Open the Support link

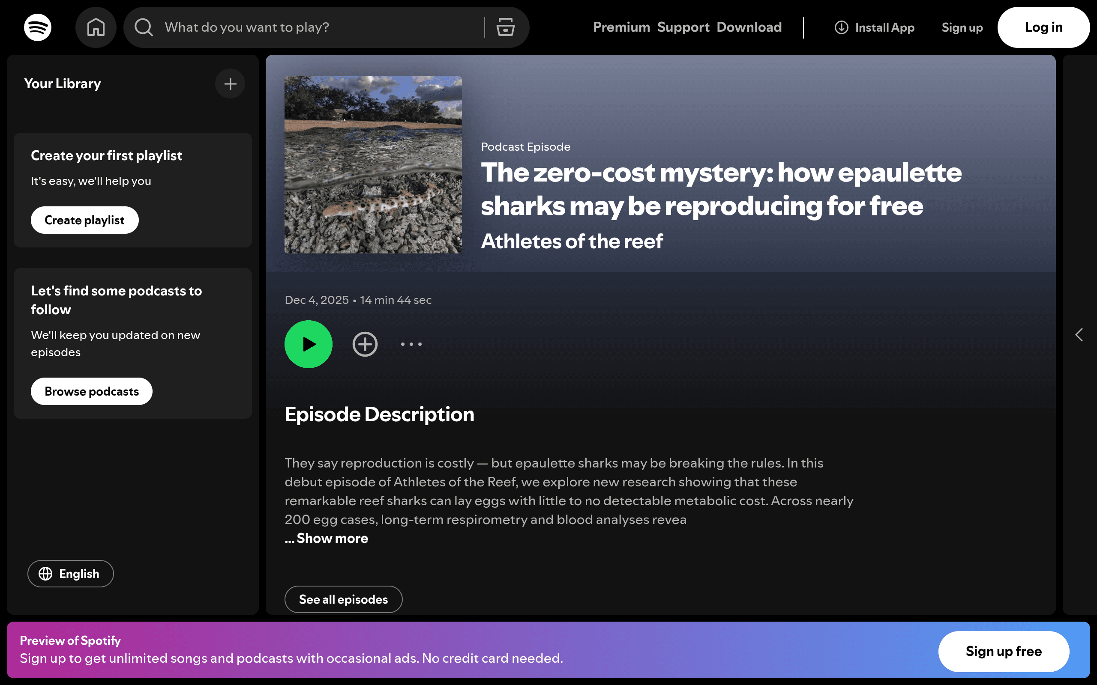[683, 27]
